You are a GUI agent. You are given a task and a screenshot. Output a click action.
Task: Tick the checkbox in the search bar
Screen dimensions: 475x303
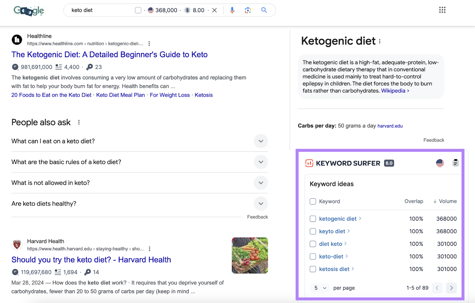138,10
